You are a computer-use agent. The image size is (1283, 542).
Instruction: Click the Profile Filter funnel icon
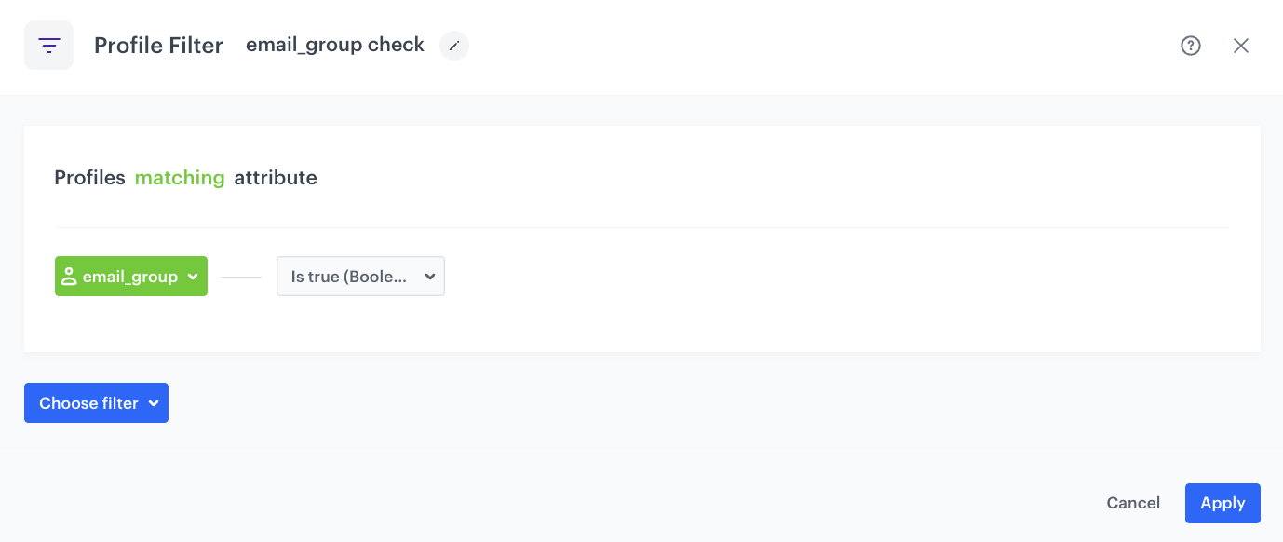48,45
